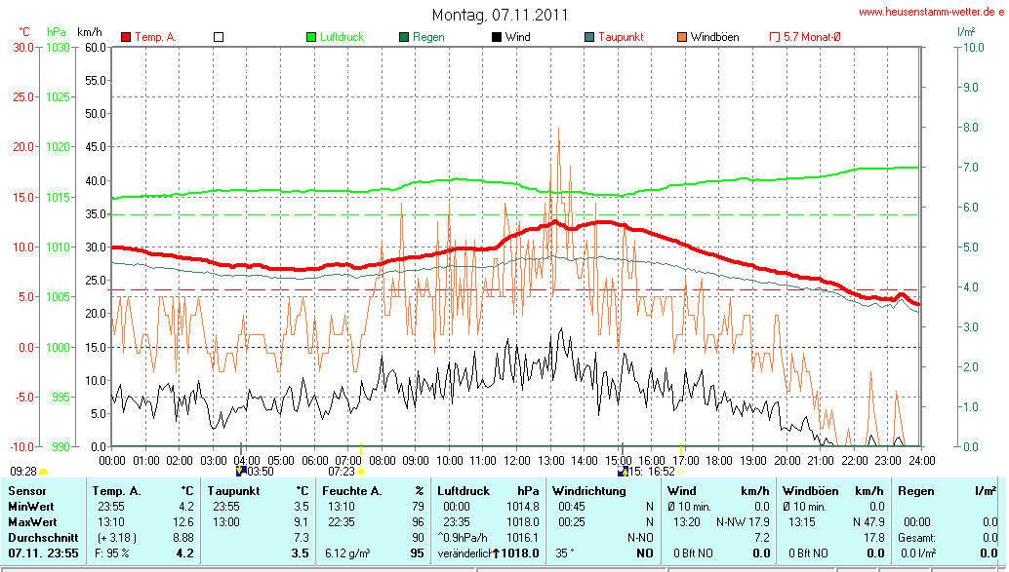Screen dimensions: 1009x572
Task: Click the red Temp. A. legend square
Action: click(126, 37)
